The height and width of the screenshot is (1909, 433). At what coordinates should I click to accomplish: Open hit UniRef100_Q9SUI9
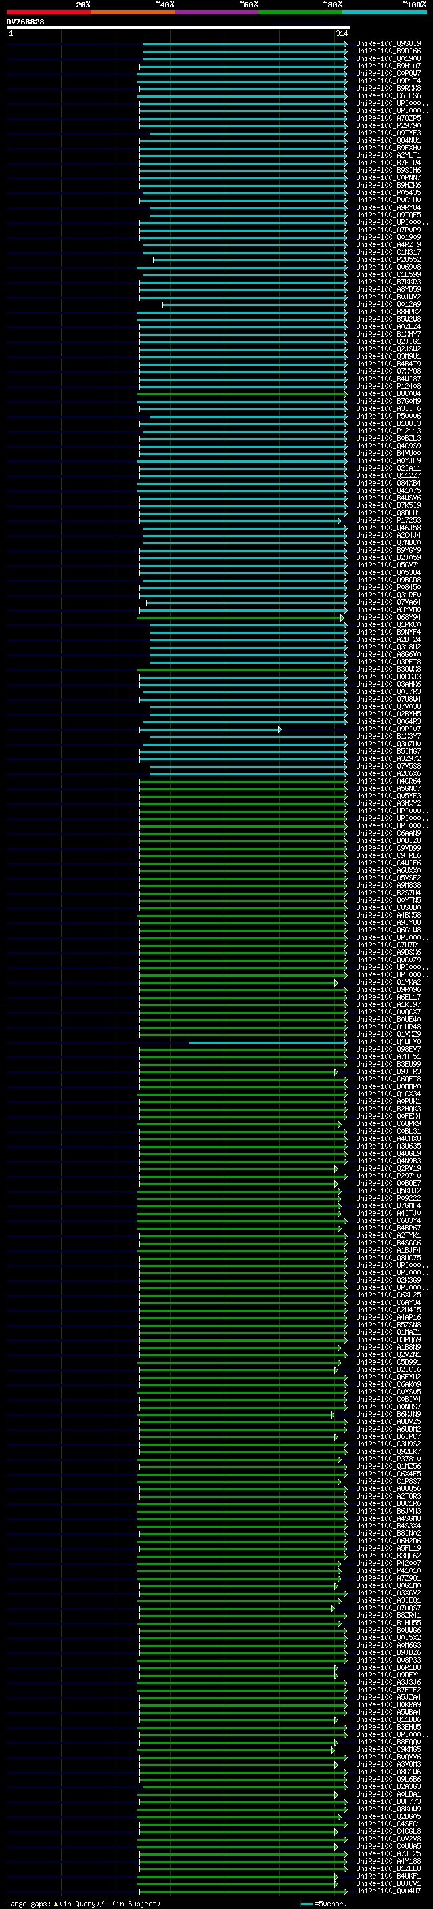pos(388,44)
